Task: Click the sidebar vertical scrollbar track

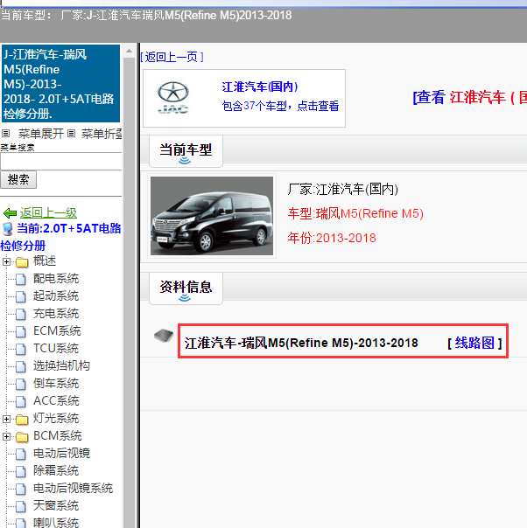Action: 129,293
